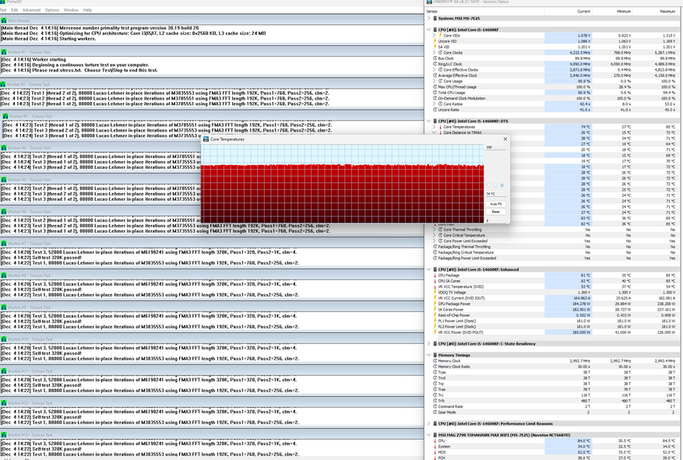
Task: Click the lightning icon beside IA Cores Power
Action: tap(435, 310)
